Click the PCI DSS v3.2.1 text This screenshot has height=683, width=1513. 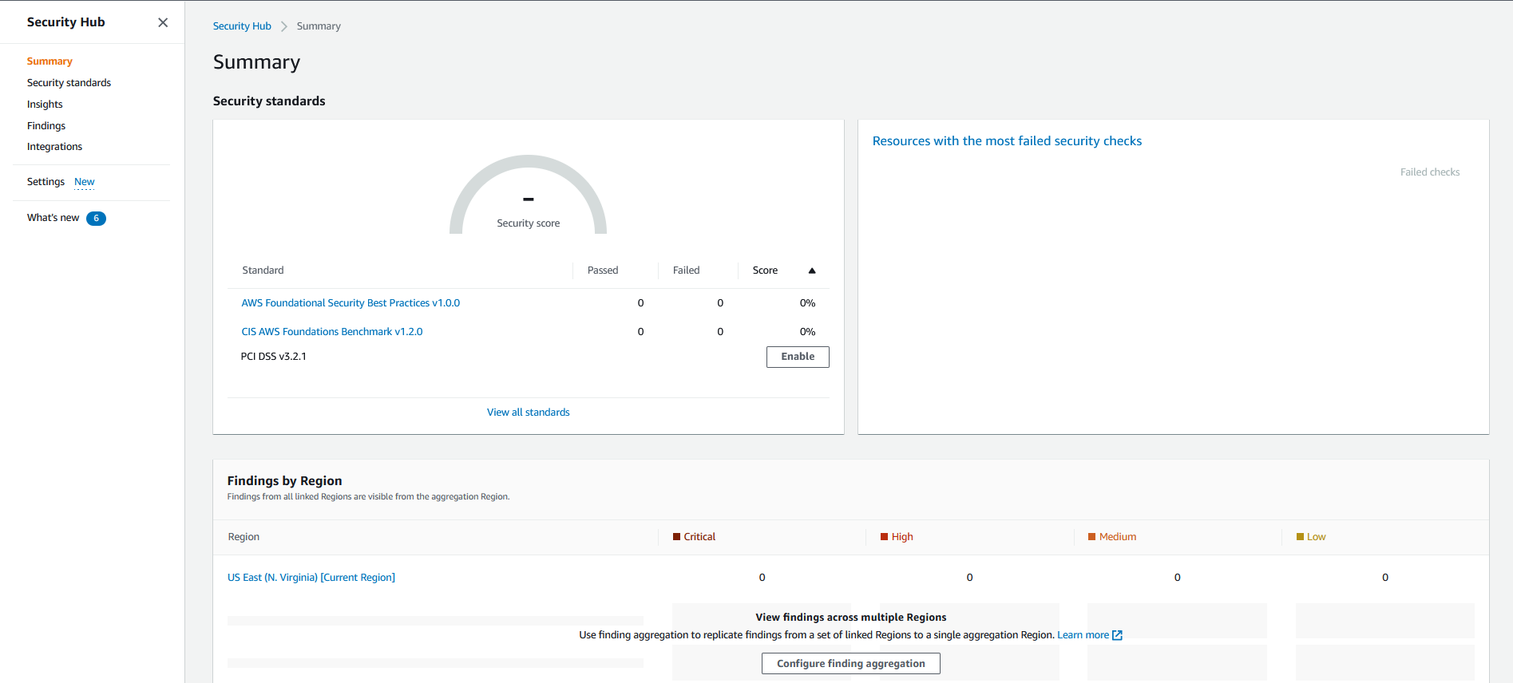273,357
